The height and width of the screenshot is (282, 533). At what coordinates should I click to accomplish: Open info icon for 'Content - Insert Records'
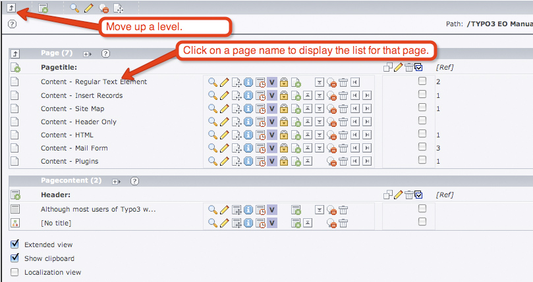(x=248, y=95)
